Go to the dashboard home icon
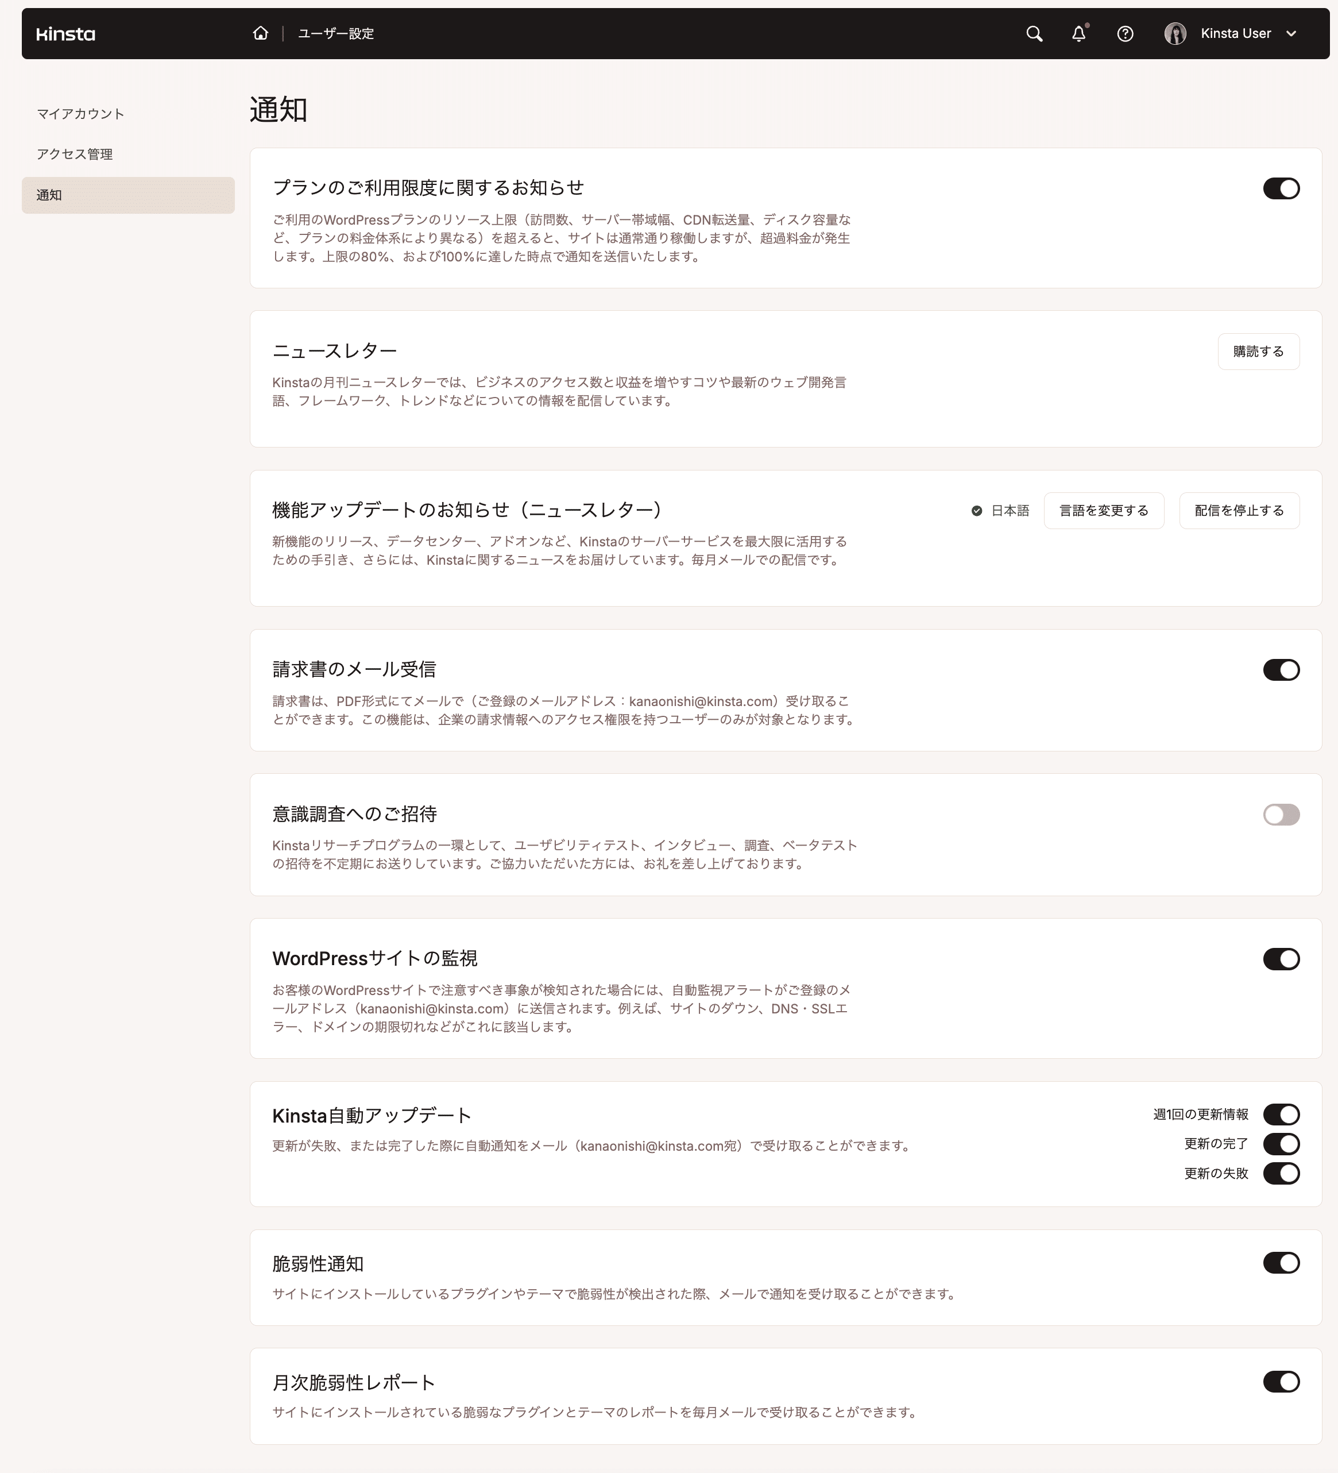The image size is (1338, 1473). pyautogui.click(x=260, y=33)
